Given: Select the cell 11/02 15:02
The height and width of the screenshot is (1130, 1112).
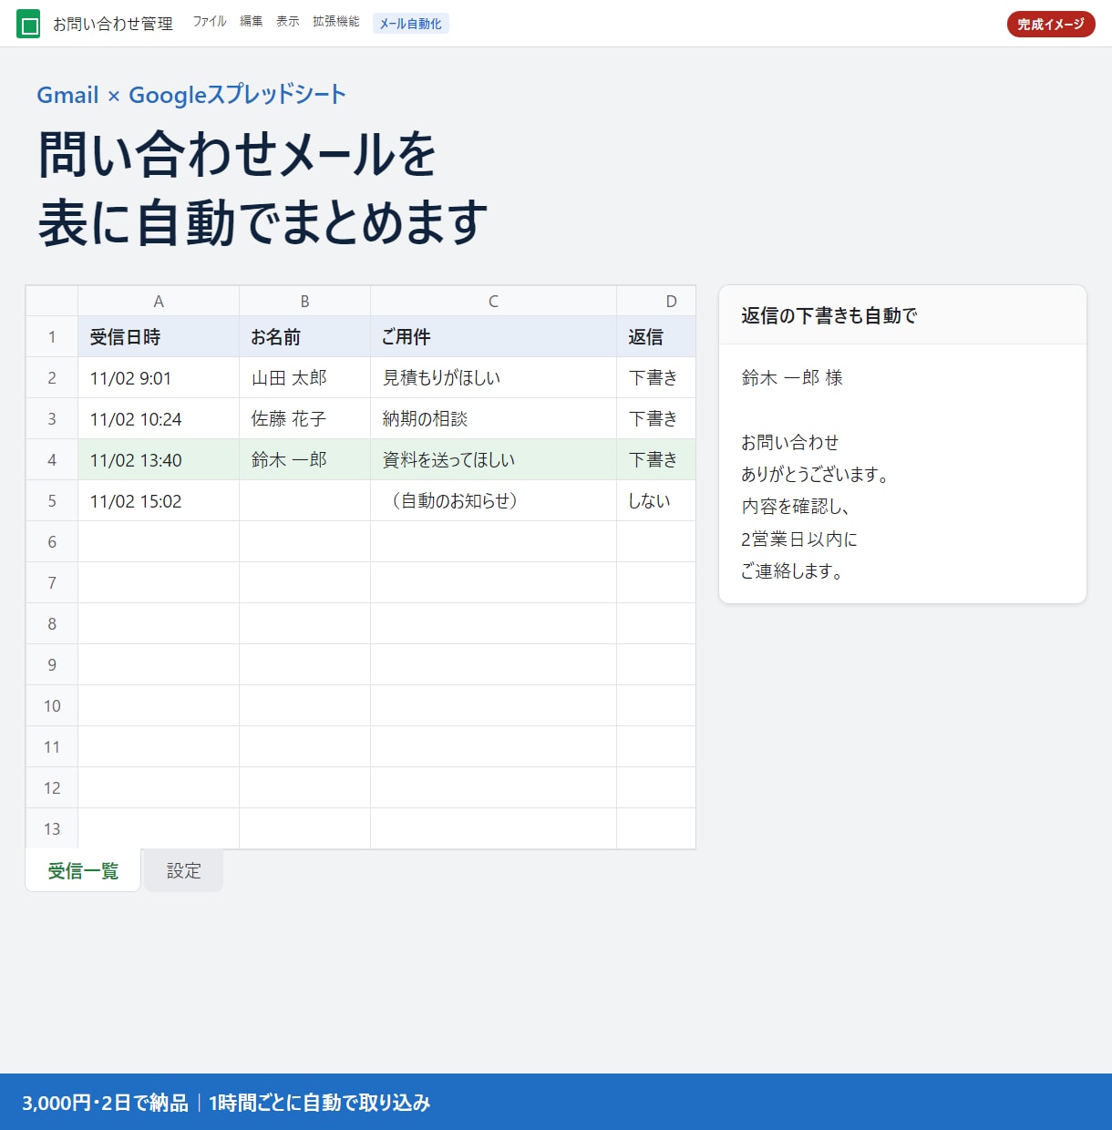Looking at the screenshot, I should point(159,501).
